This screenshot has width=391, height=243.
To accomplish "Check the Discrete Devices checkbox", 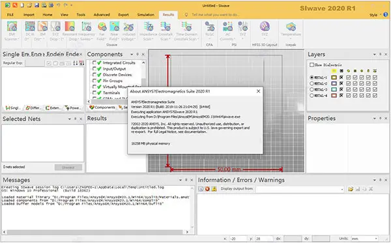I will pyautogui.click(x=94, y=74).
